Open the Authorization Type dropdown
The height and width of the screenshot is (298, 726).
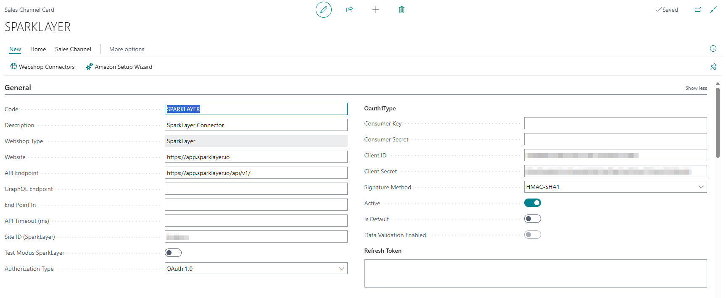256,269
